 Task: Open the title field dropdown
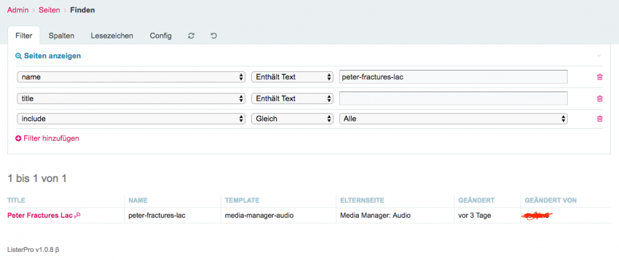coord(131,98)
